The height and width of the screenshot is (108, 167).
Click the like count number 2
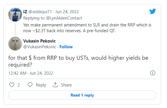point(19,85)
